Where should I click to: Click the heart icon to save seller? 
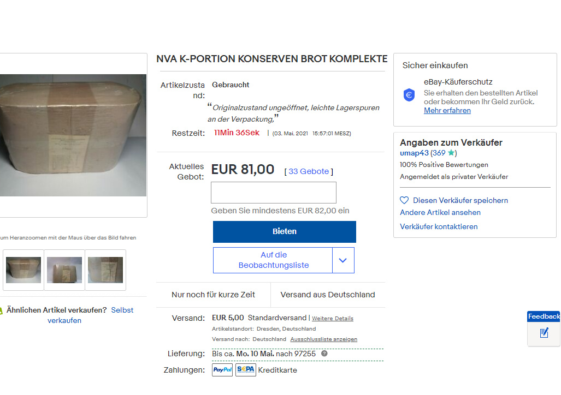tap(404, 201)
